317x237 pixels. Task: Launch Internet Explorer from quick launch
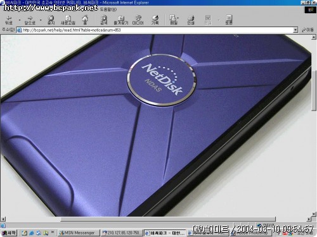pyautogui.click(x=32, y=233)
